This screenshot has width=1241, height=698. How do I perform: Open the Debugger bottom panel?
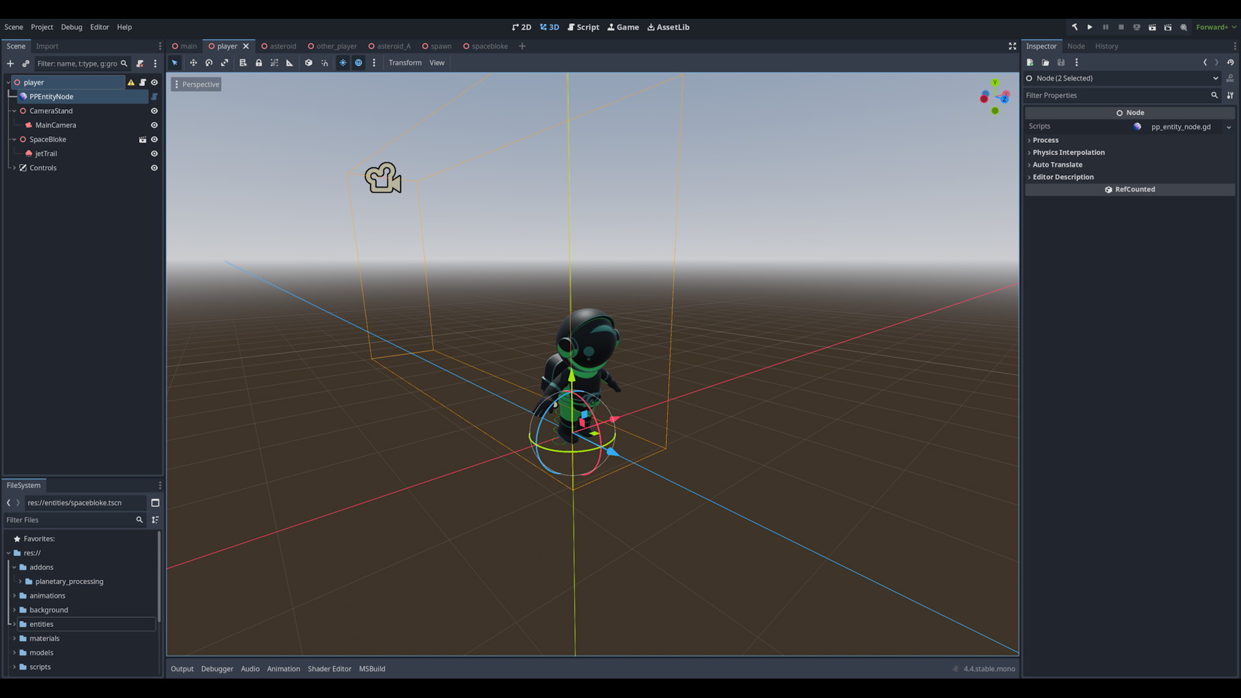coord(217,669)
